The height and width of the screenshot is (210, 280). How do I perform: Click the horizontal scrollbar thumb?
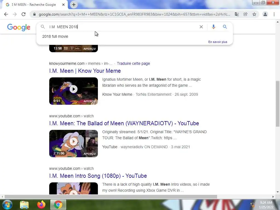111,197
